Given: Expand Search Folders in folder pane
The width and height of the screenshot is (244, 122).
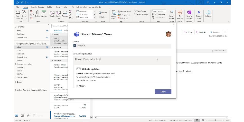Looking at the screenshot, I should [x=16, y=78].
